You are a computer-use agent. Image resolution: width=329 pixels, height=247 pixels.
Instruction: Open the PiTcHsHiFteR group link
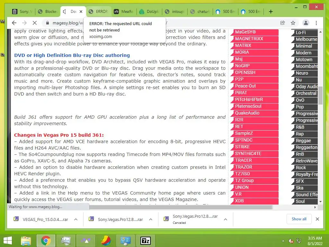click(x=255, y=99)
